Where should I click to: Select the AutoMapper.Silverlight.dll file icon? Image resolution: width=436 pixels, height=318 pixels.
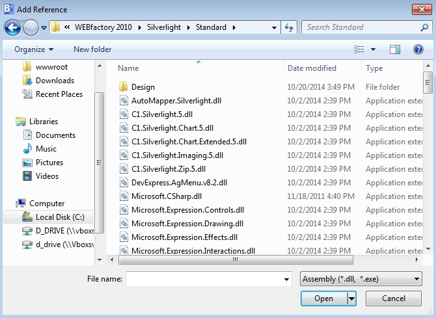(124, 100)
